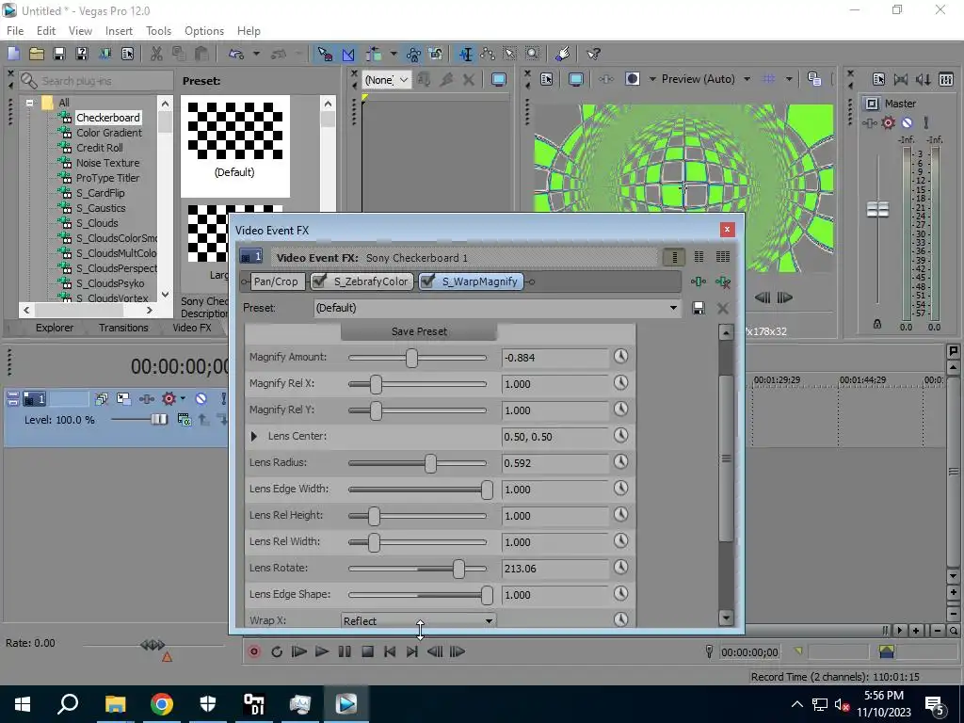This screenshot has height=723, width=964.
Task: Toggle the Master fader lock icon
Action: (877, 324)
